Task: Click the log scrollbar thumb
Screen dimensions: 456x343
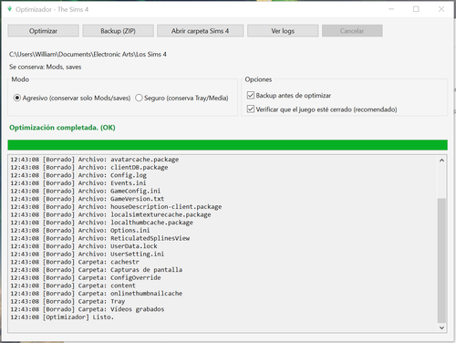Action: click(441, 260)
